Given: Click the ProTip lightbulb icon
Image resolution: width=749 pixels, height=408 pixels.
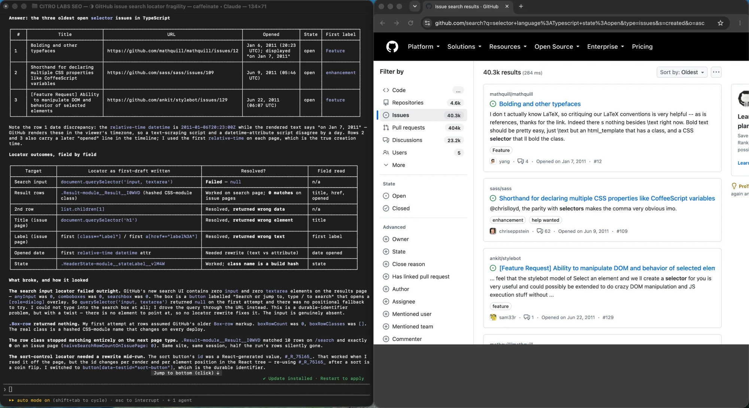Looking at the screenshot, I should (x=734, y=186).
